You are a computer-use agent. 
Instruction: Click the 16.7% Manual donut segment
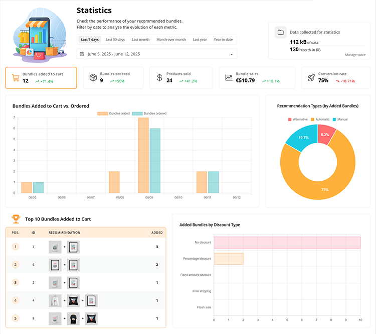tap(303, 138)
